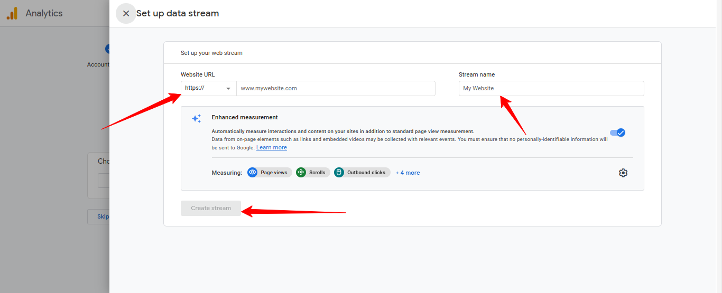This screenshot has width=722, height=293.
Task: Open enhanced measurement gear settings
Action: pyautogui.click(x=623, y=173)
